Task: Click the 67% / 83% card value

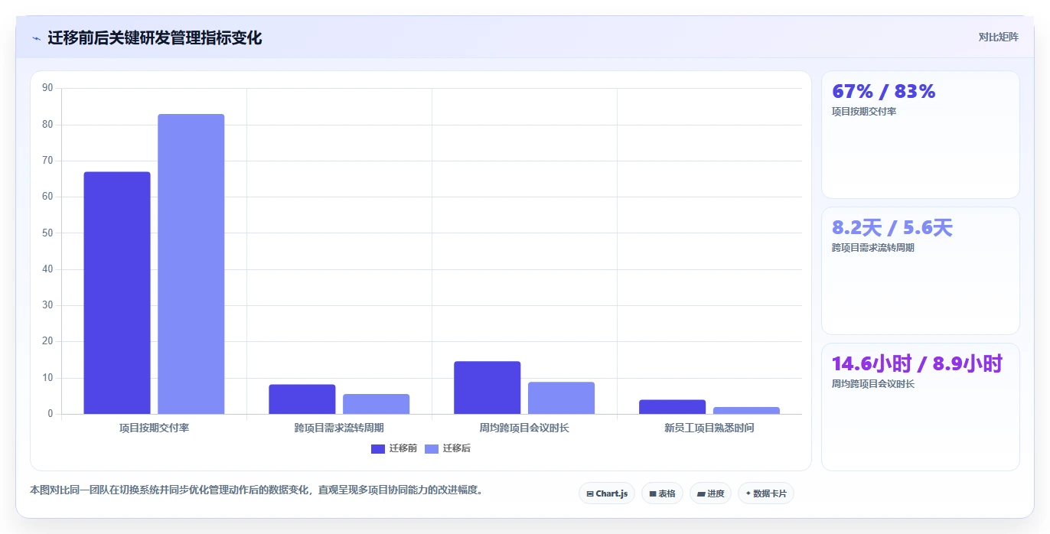Action: click(884, 92)
